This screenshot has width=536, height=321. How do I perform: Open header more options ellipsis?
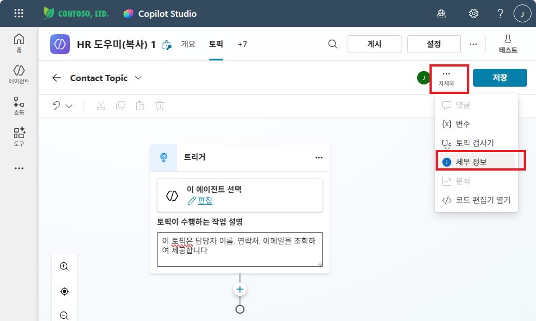coord(473,44)
